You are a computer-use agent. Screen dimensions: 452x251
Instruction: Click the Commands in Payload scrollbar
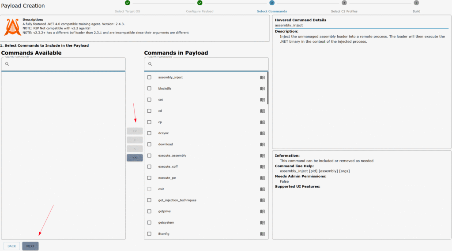tap(267, 88)
